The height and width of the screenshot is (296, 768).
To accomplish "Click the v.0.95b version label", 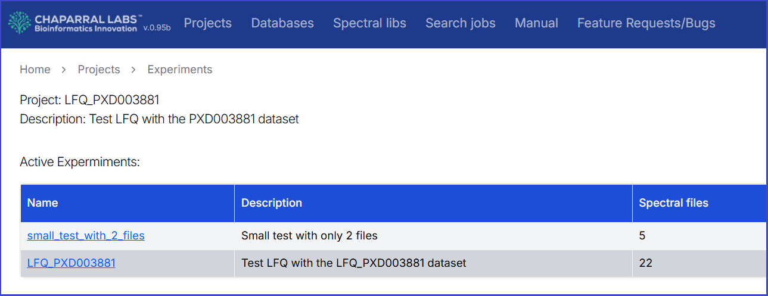I will pyautogui.click(x=157, y=28).
